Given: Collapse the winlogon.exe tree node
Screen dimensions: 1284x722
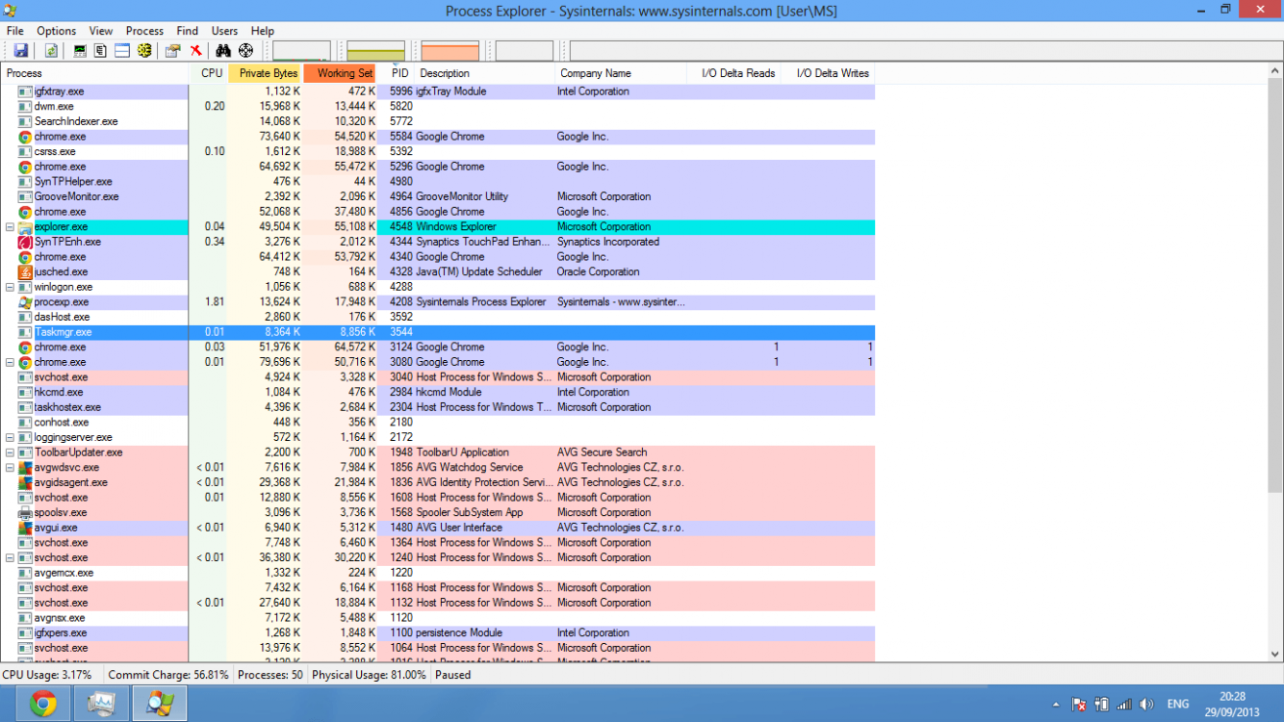Looking at the screenshot, I should tap(10, 287).
